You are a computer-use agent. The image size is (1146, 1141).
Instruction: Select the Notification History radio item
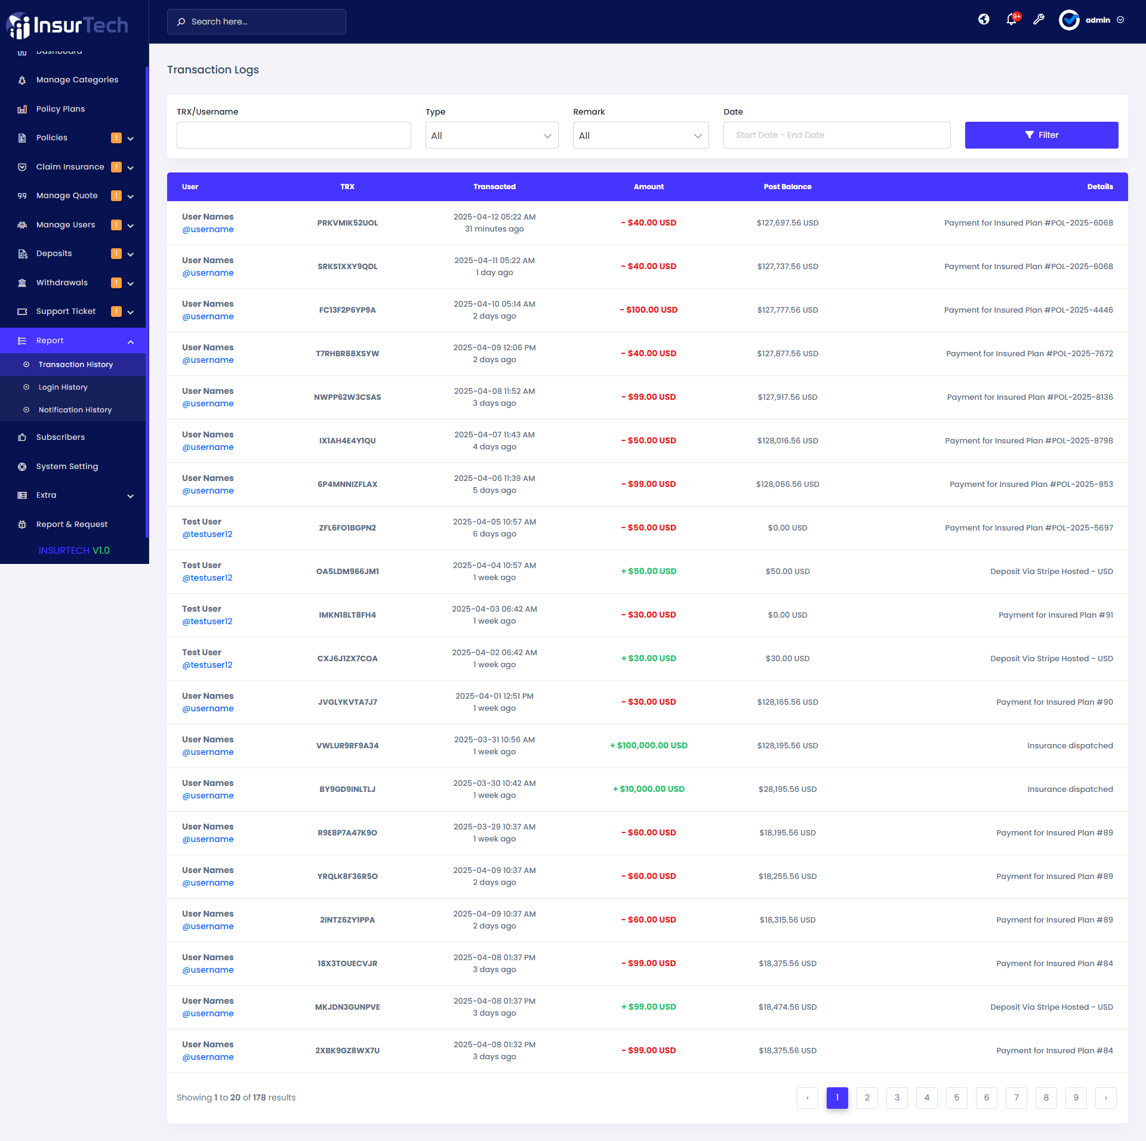(26, 410)
